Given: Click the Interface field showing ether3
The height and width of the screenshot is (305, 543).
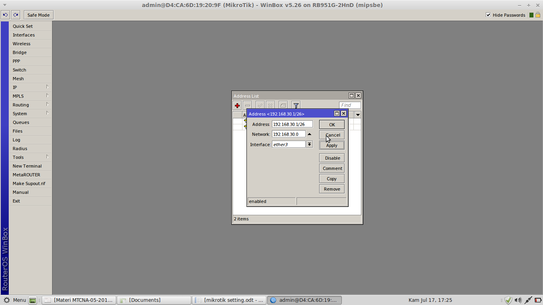Looking at the screenshot, I should pyautogui.click(x=289, y=145).
